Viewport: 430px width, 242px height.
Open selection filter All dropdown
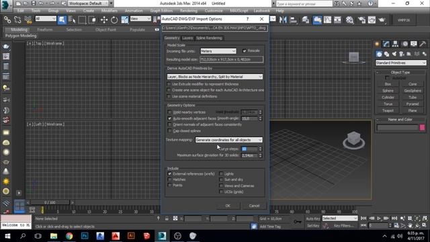pyautogui.click(x=46, y=19)
